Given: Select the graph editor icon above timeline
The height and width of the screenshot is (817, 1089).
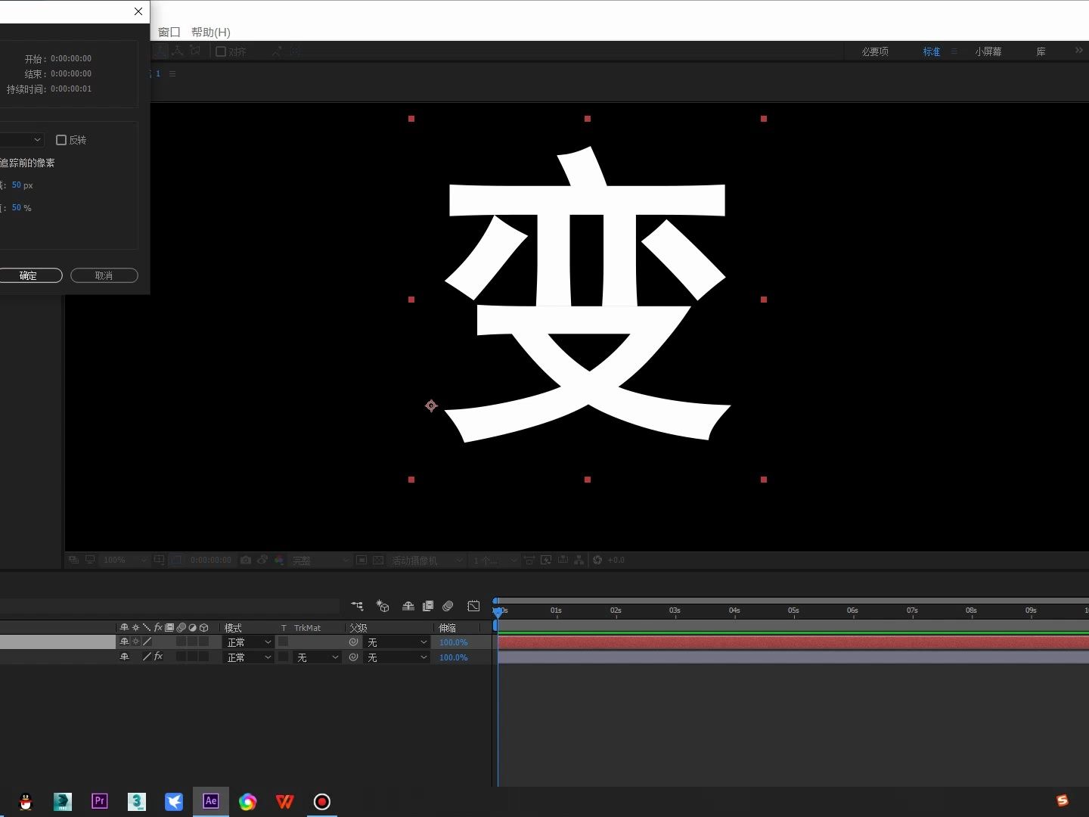Looking at the screenshot, I should pos(474,607).
